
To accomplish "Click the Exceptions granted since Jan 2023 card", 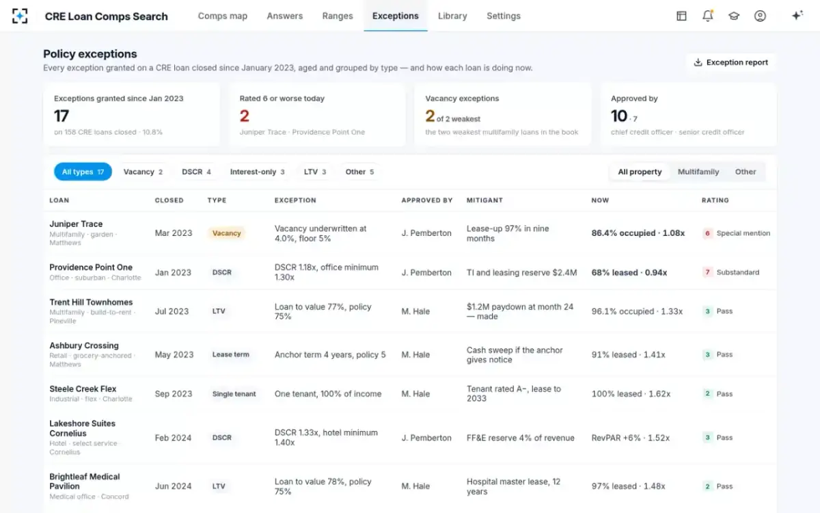I will point(132,115).
